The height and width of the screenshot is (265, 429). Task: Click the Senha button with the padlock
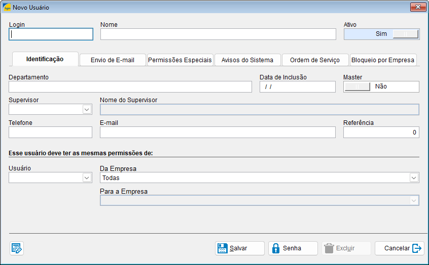click(x=293, y=248)
